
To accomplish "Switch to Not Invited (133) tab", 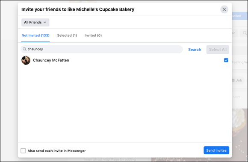I will [35, 35].
